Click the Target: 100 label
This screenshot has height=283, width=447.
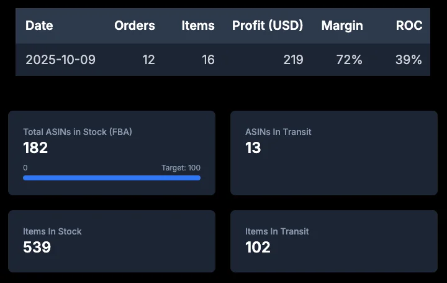(x=181, y=168)
